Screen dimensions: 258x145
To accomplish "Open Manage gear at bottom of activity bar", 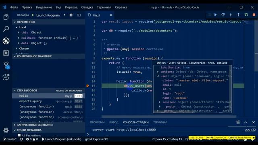I will (6, 130).
